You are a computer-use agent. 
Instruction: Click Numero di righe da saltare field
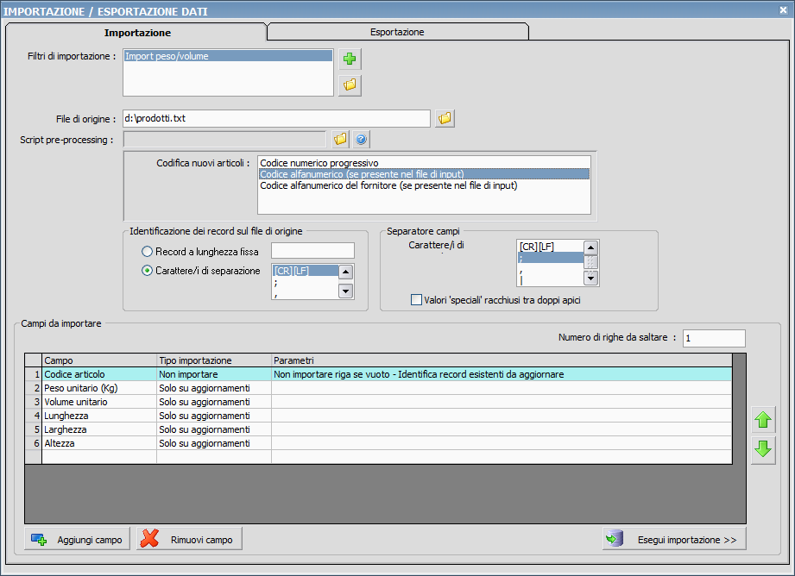point(714,338)
